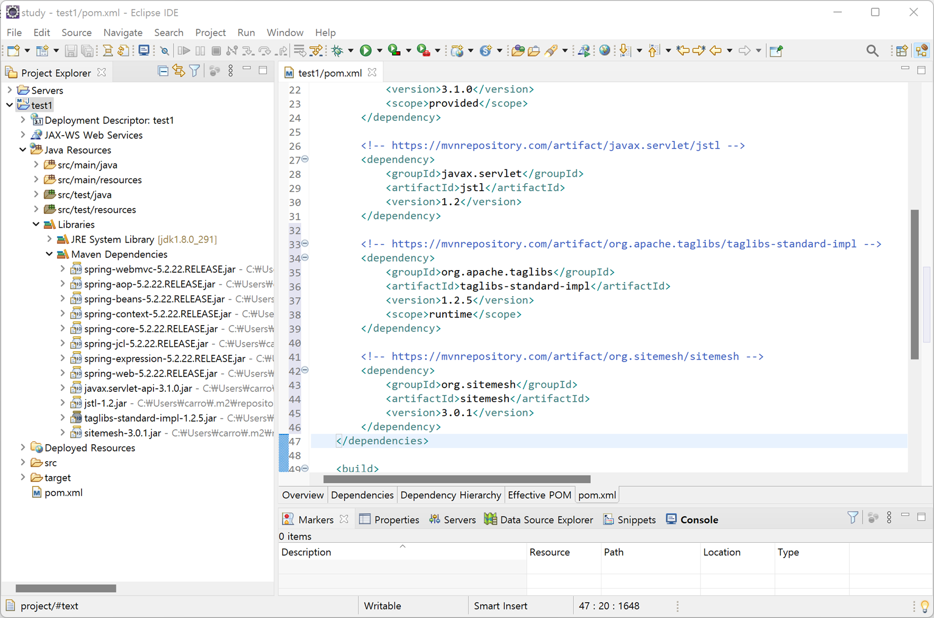Image resolution: width=934 pixels, height=618 pixels.
Task: Close the Markers view tab
Action: 344,519
